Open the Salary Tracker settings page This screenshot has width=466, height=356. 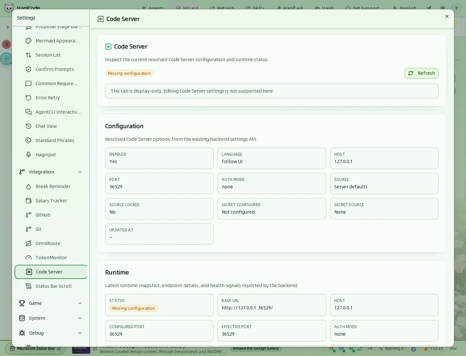click(x=51, y=201)
